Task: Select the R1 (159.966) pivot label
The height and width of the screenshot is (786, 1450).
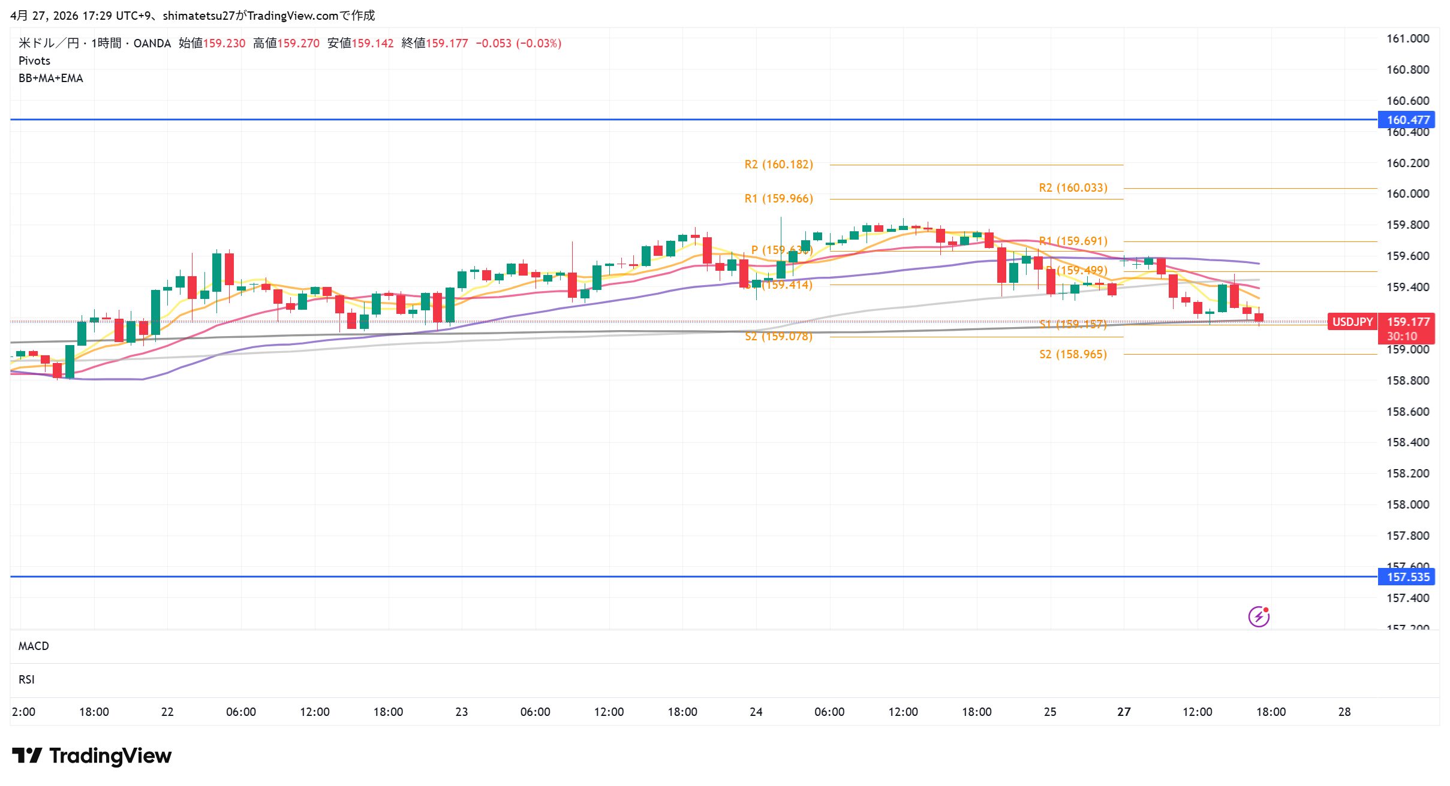Action: pyautogui.click(x=778, y=198)
